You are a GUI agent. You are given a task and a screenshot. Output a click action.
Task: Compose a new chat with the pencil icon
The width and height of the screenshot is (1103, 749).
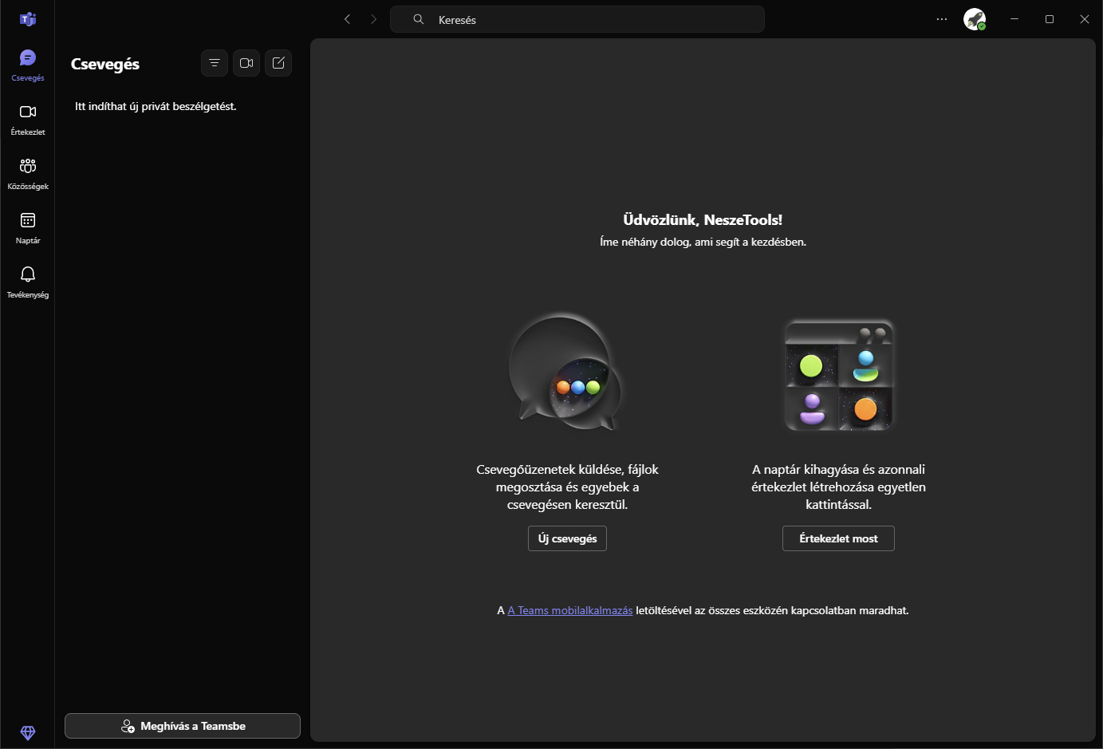point(278,63)
